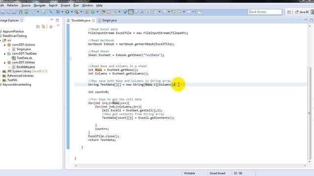Screen dimensions: 314x176
Task: Select AppiumPractice project
Action: click(13, 31)
